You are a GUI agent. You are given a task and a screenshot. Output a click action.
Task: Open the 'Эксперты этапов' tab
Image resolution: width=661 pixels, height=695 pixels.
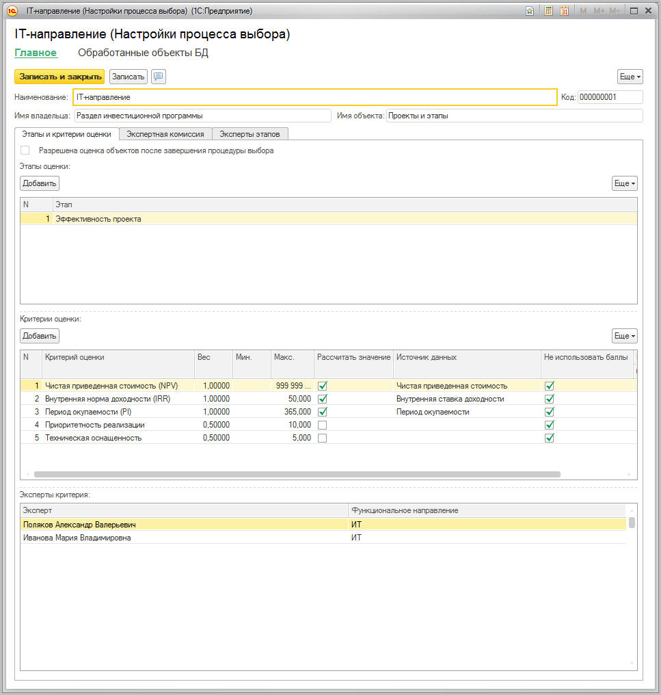click(x=249, y=134)
